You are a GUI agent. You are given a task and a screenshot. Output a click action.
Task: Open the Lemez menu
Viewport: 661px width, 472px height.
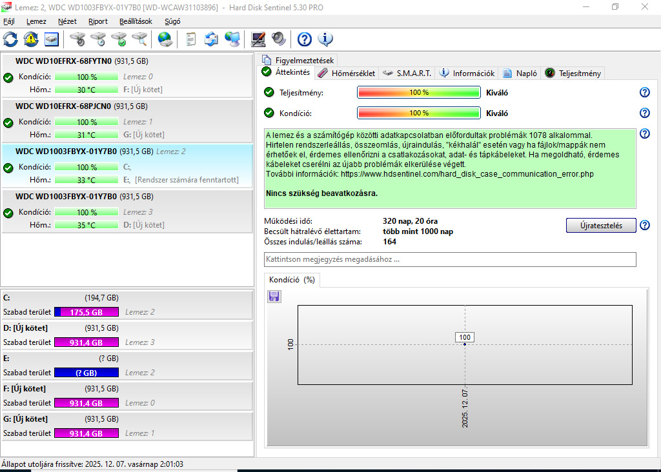(36, 21)
